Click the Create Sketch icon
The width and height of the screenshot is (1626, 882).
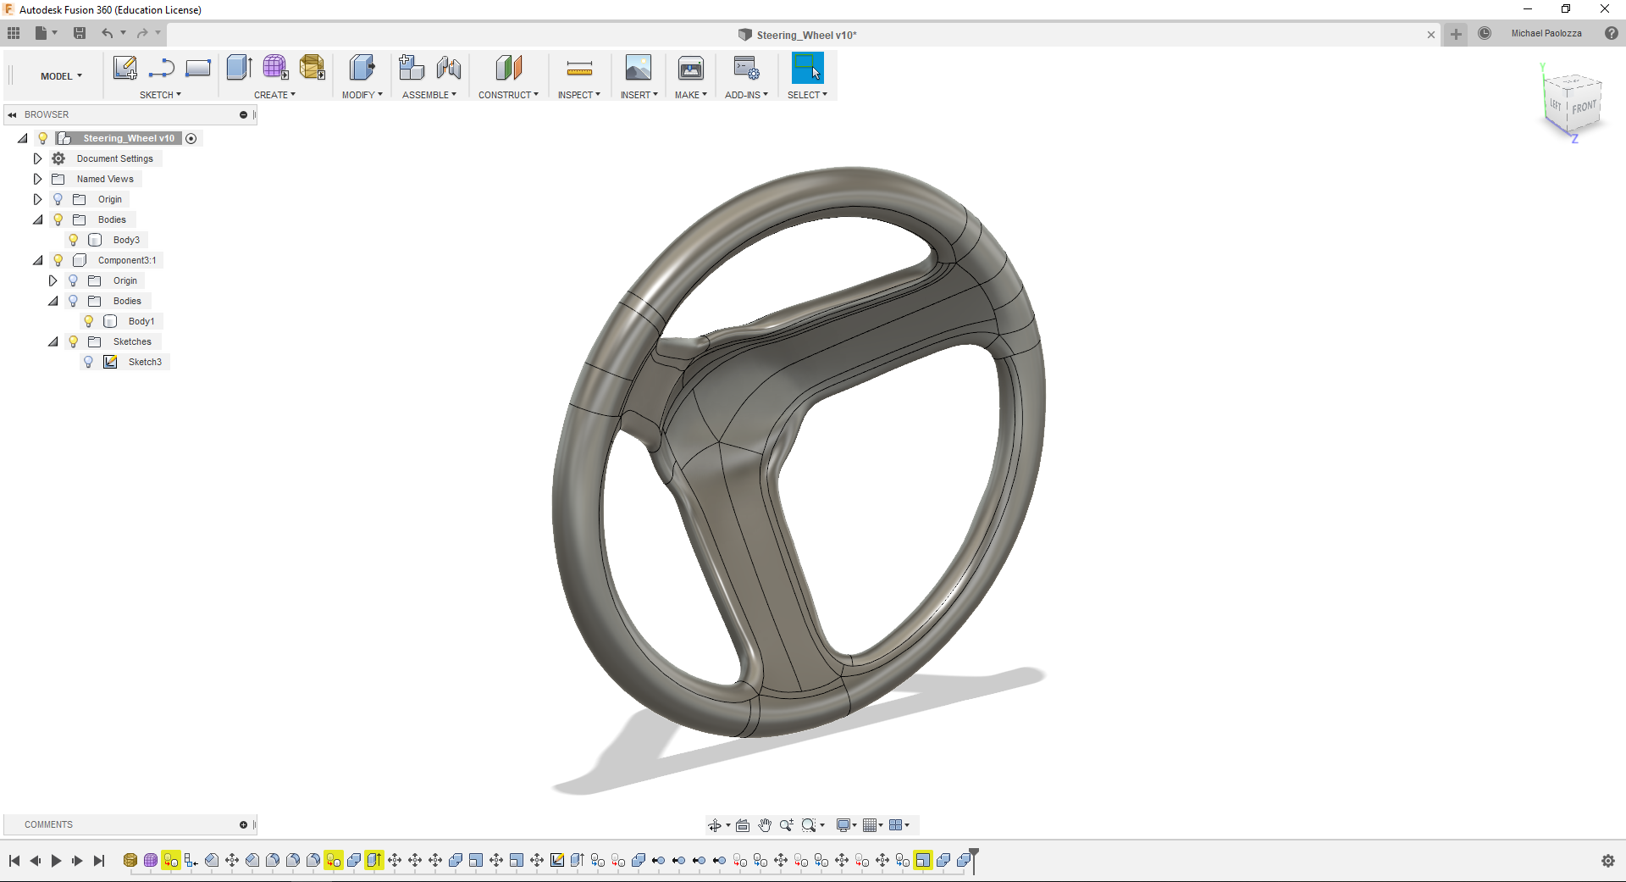click(125, 69)
